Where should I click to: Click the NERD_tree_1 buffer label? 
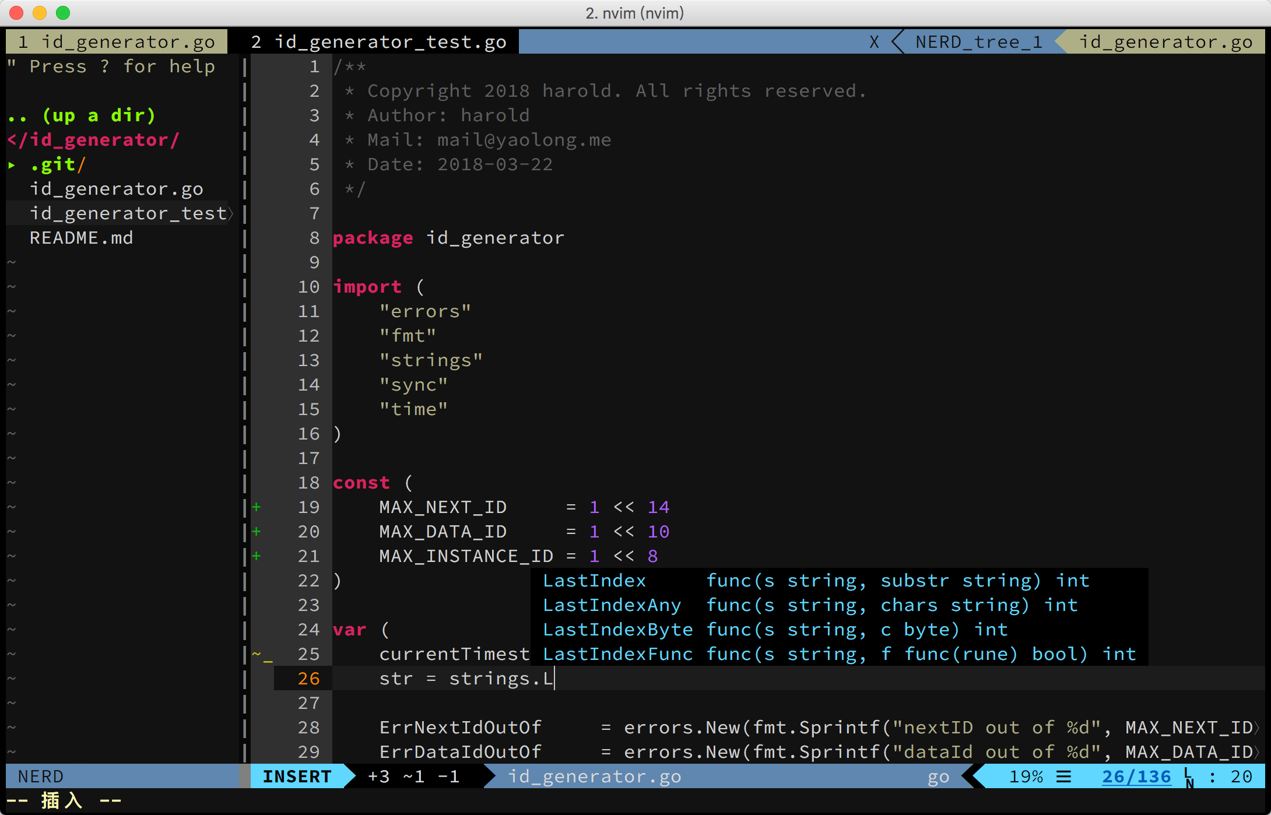click(x=979, y=42)
